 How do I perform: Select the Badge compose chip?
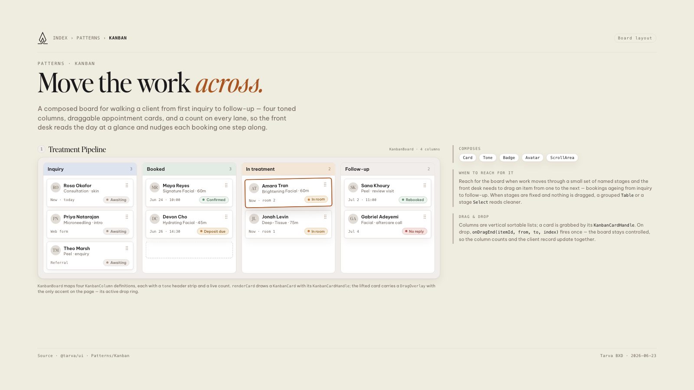tap(509, 158)
